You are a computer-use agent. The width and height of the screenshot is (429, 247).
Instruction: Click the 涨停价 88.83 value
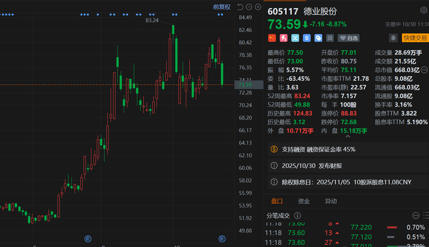tap(349, 113)
